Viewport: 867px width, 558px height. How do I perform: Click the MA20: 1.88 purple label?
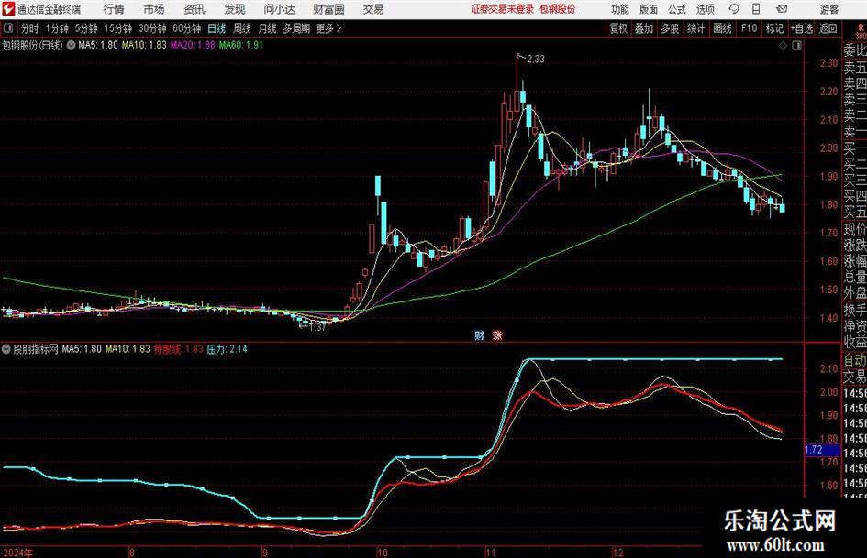tap(193, 45)
